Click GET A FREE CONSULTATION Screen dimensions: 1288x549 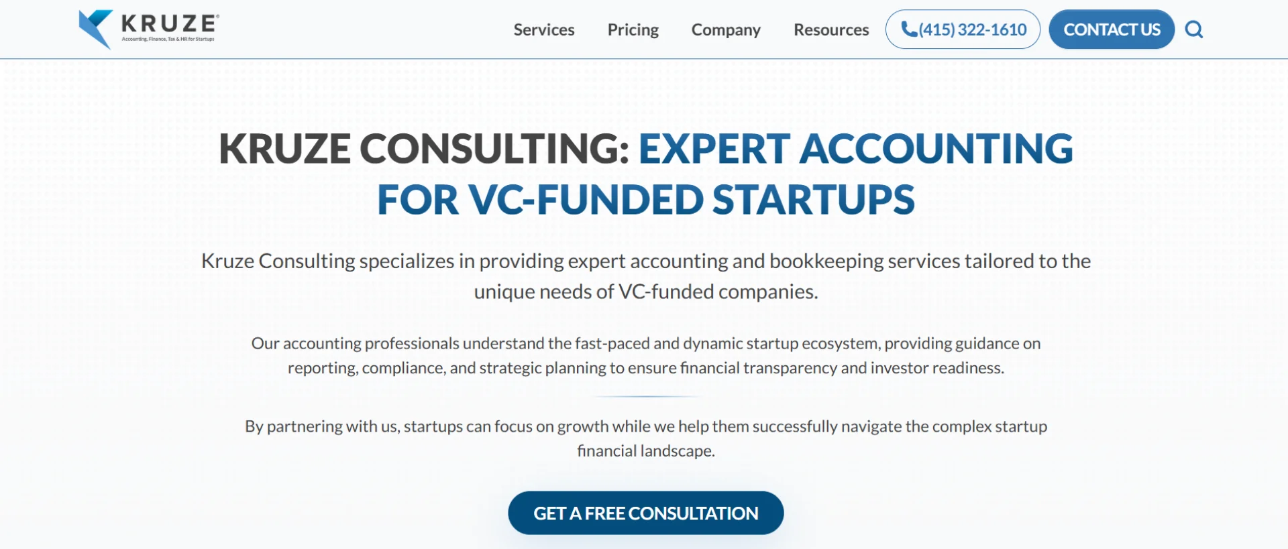[645, 512]
